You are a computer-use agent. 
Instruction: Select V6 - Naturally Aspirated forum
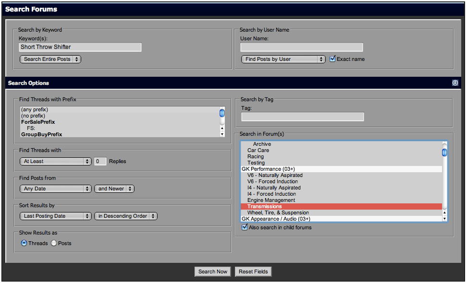click(x=341, y=176)
